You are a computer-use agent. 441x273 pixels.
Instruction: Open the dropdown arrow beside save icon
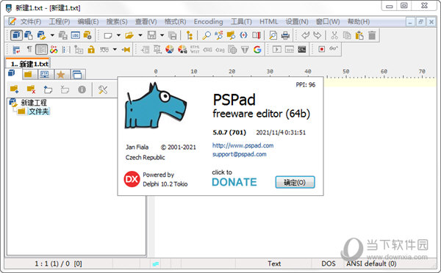pos(162,35)
